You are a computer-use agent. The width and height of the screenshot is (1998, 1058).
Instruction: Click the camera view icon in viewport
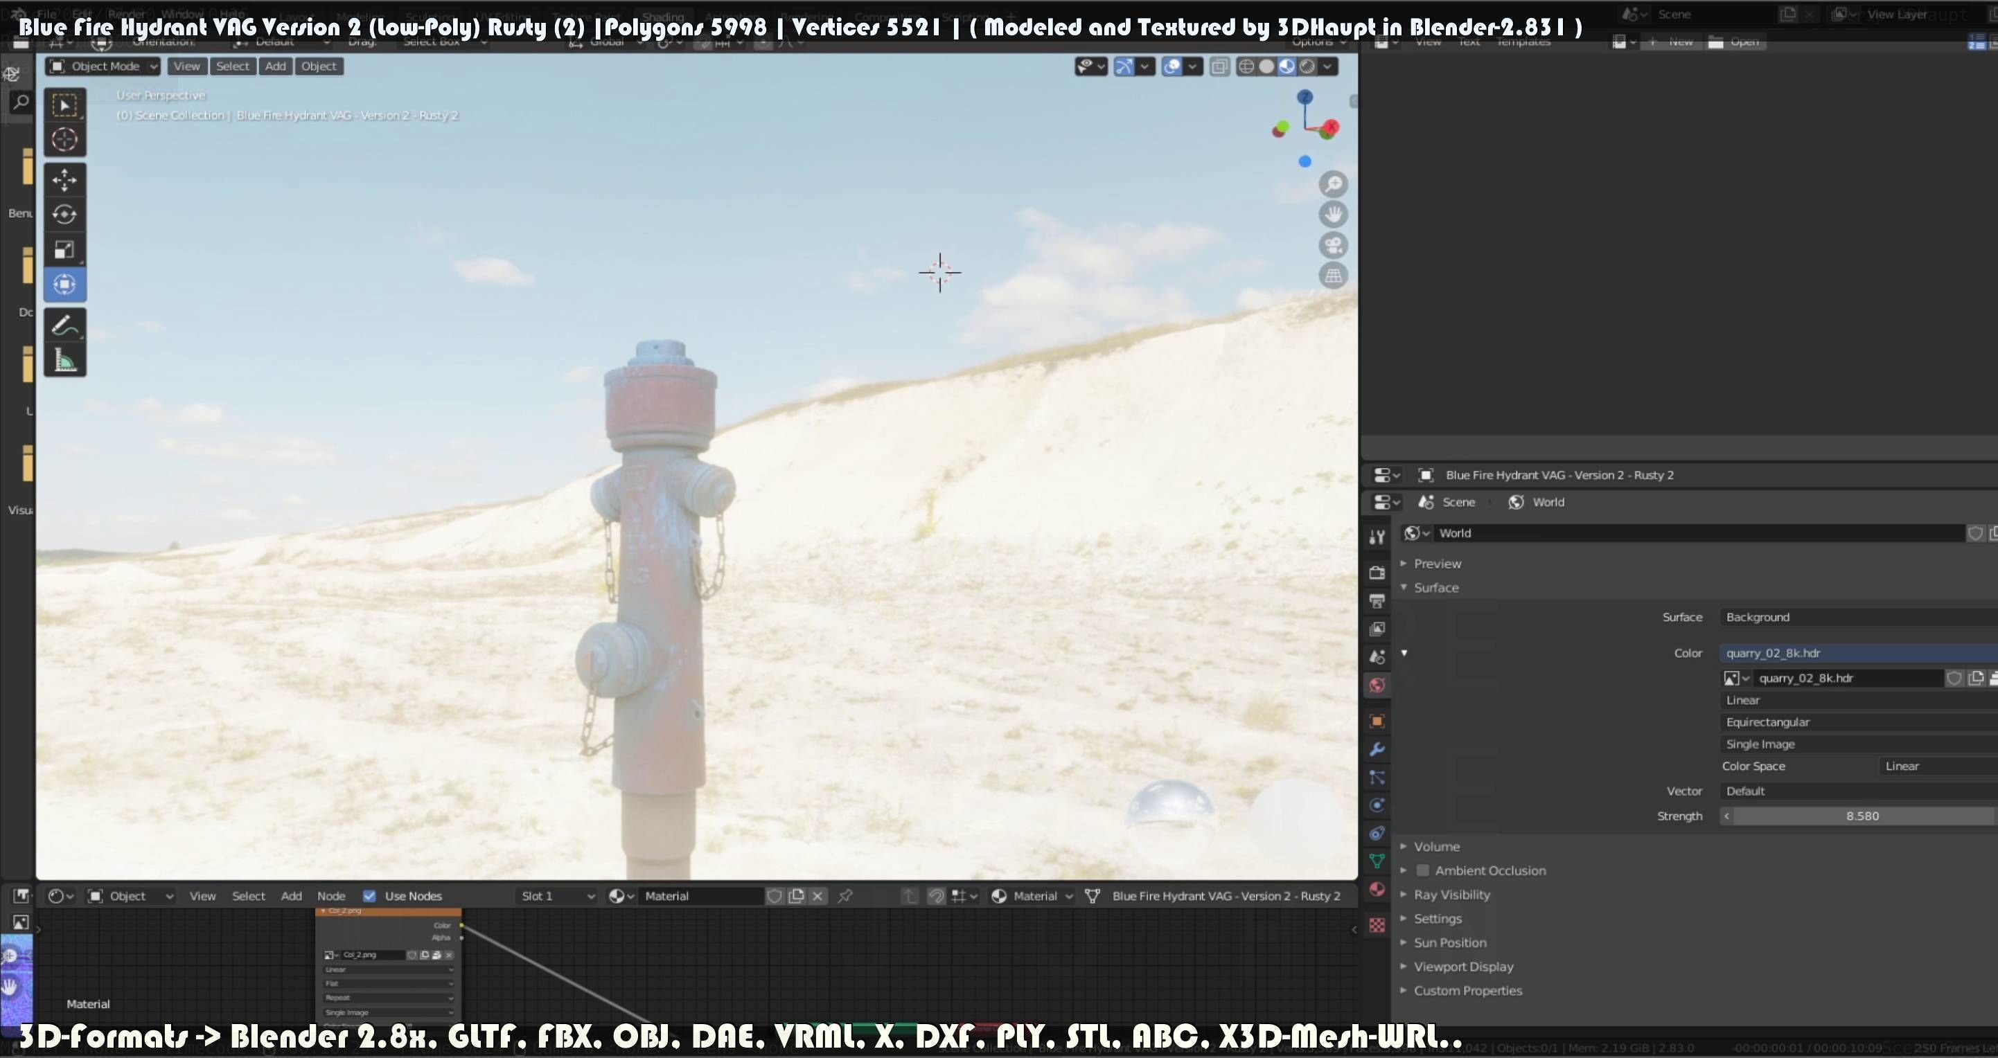pyautogui.click(x=1334, y=246)
